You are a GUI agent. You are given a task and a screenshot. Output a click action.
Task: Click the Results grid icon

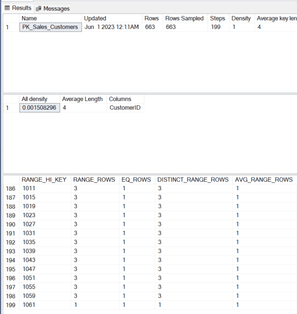7,8
